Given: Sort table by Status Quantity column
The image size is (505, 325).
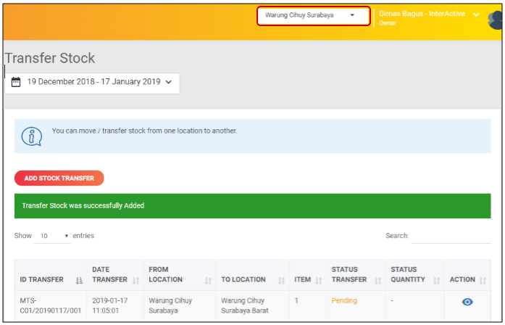Looking at the screenshot, I should [x=438, y=280].
